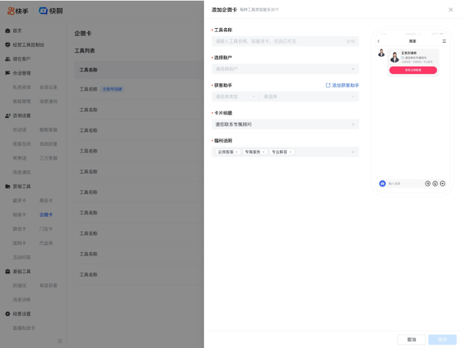Click the back arrow in phone preview
The height and width of the screenshot is (348, 463).
tap(379, 41)
